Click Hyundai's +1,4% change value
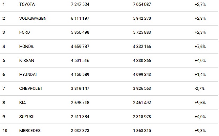 tap(200, 75)
